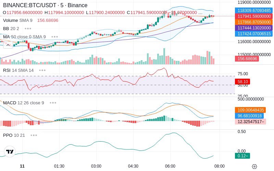The height and width of the screenshot is (171, 274).
Task: Click the 08:00 time axis label
Action: (x=220, y=166)
